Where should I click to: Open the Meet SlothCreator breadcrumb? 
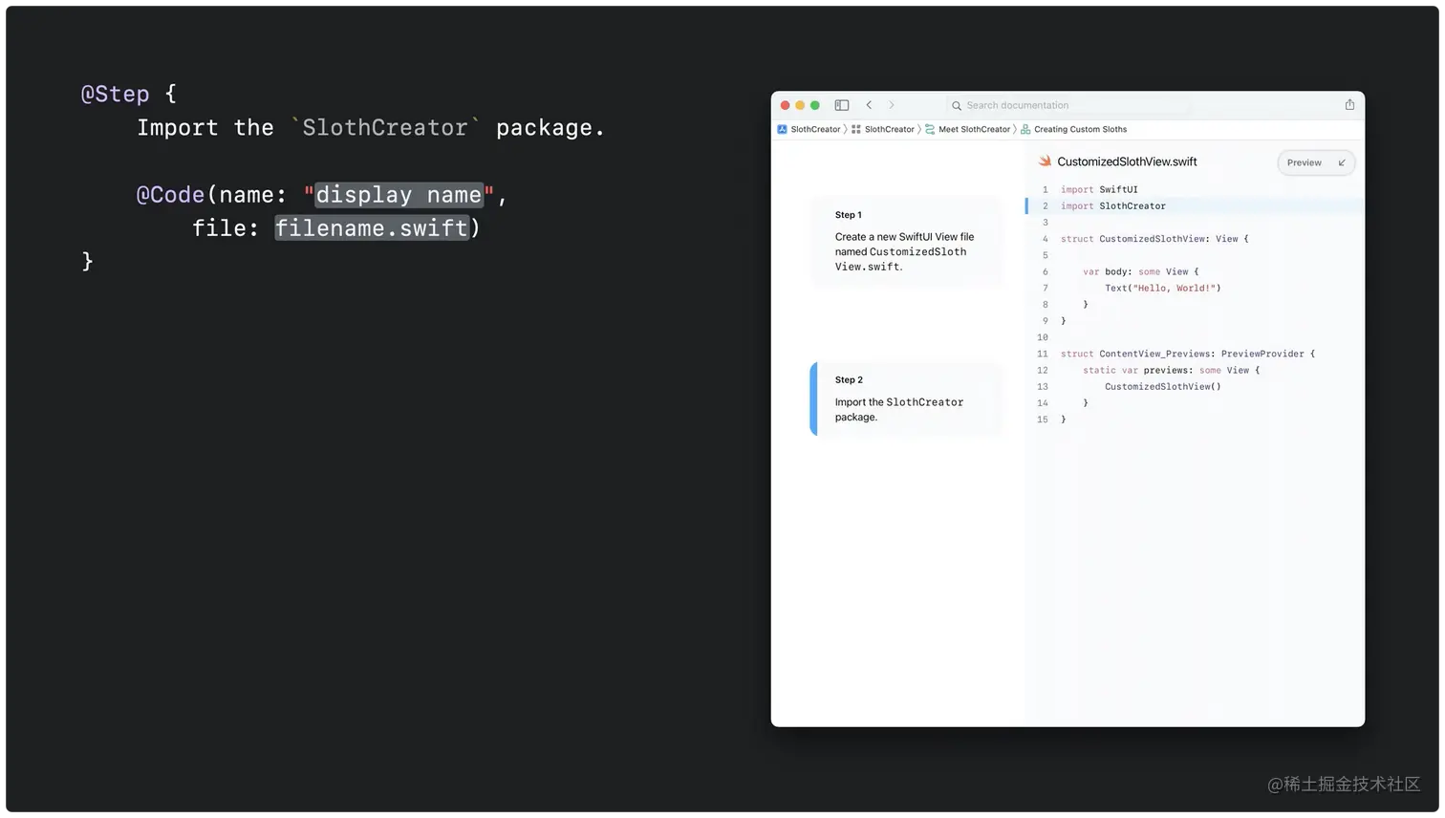(974, 129)
